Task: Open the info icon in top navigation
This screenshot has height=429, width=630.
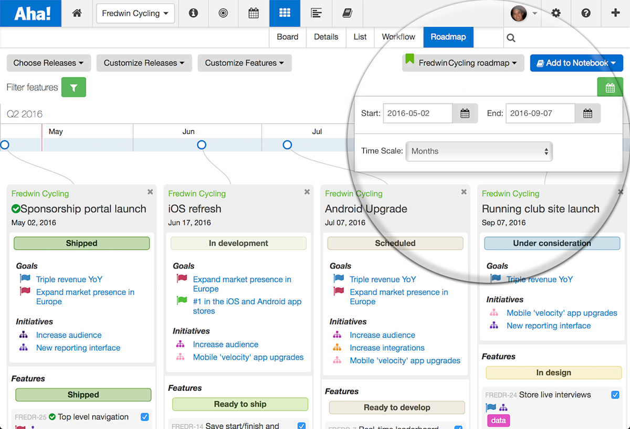Action: coord(193,13)
